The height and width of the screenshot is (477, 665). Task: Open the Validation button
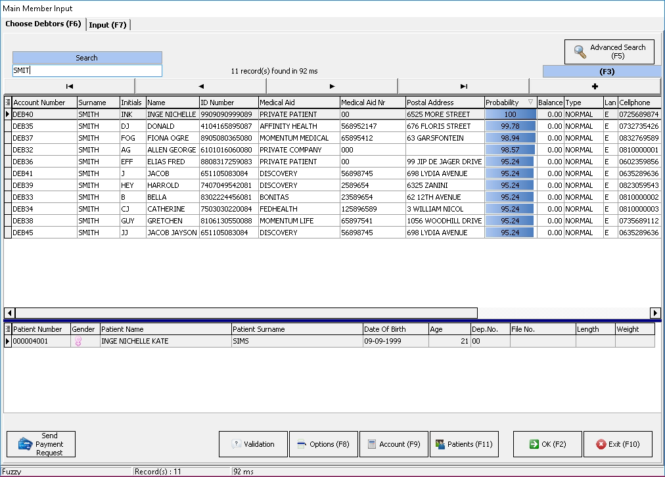[253, 444]
